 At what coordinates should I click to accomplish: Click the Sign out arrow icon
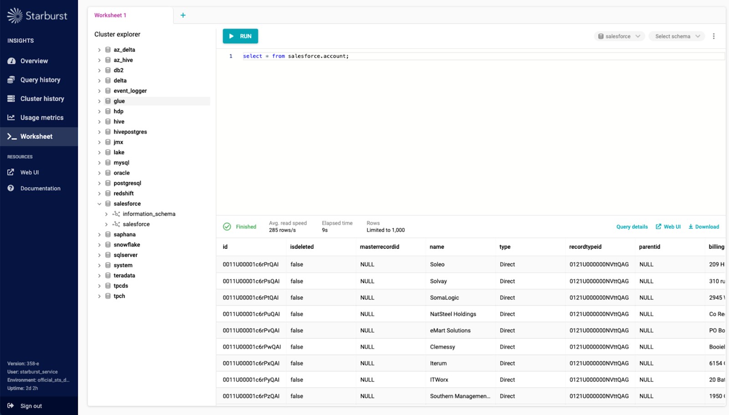point(10,406)
